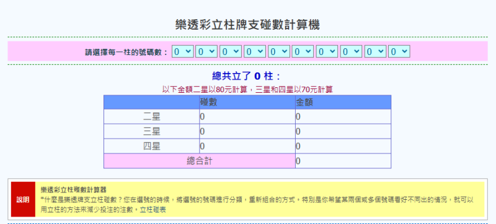The image size is (496, 224).
Task: Click the 以下金額二星以80元計算 pricing note
Action: (x=247, y=90)
